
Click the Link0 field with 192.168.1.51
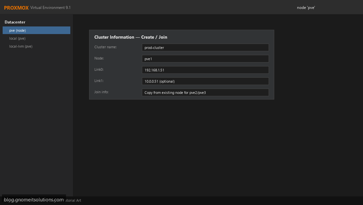pyautogui.click(x=205, y=70)
